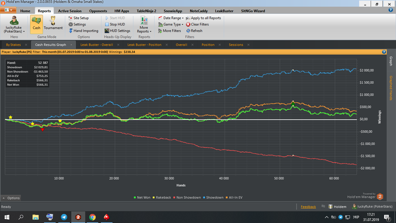Switch to By Stakes report tab
Image resolution: width=396 pixels, height=223 pixels.
pos(14,45)
